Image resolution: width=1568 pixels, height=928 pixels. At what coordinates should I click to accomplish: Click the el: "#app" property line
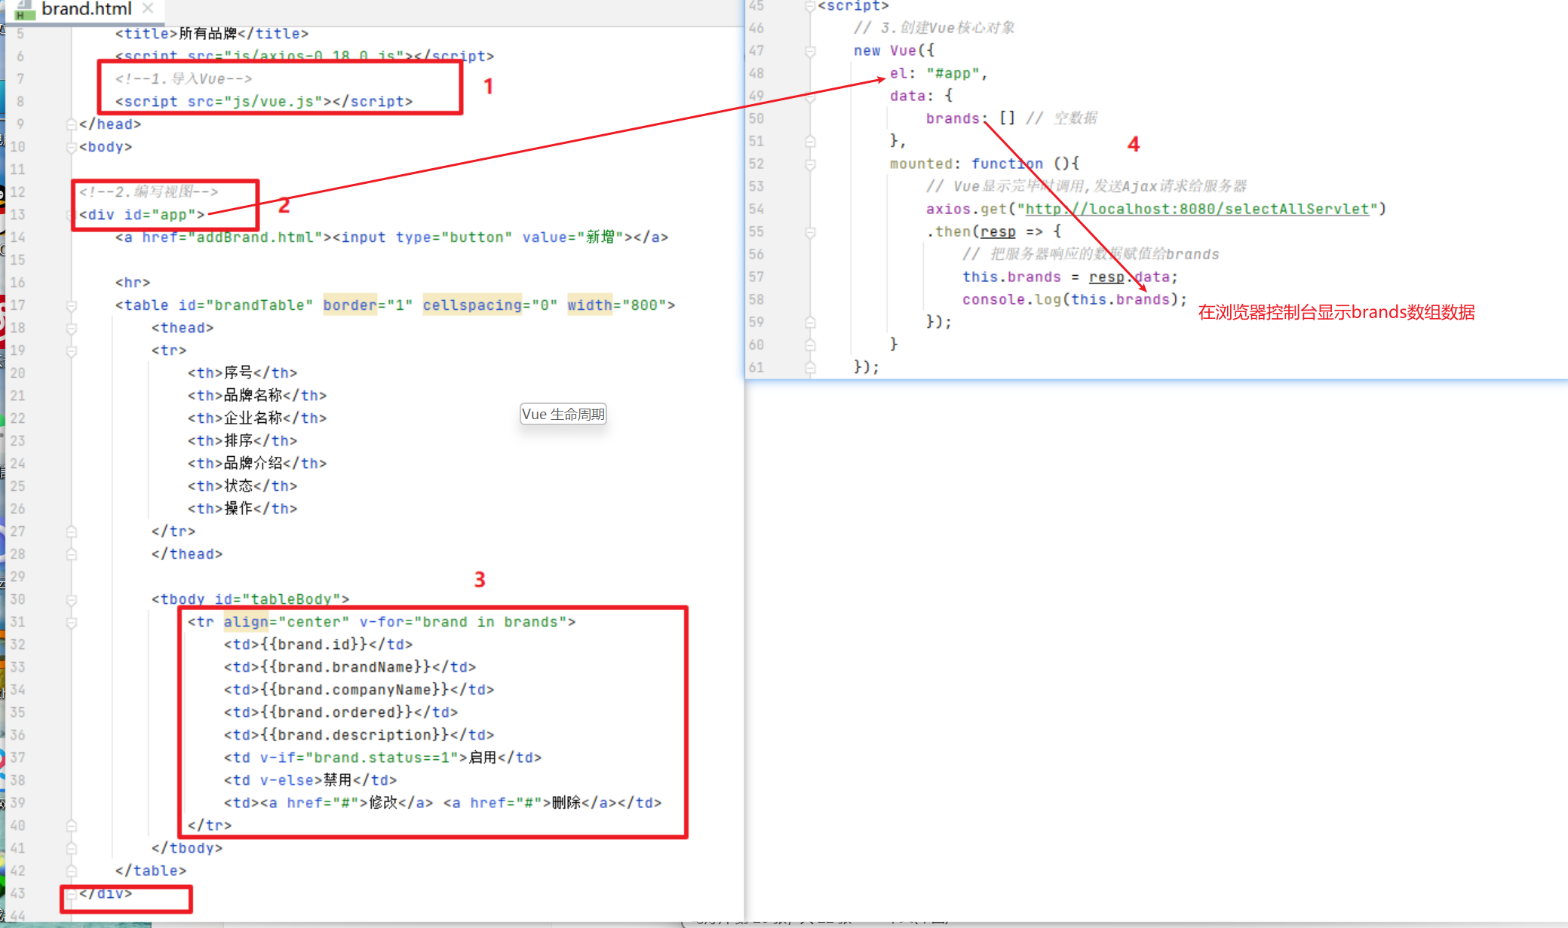[938, 73]
